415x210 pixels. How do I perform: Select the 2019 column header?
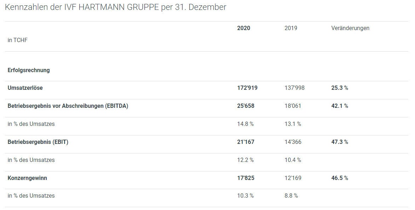tap(291, 28)
